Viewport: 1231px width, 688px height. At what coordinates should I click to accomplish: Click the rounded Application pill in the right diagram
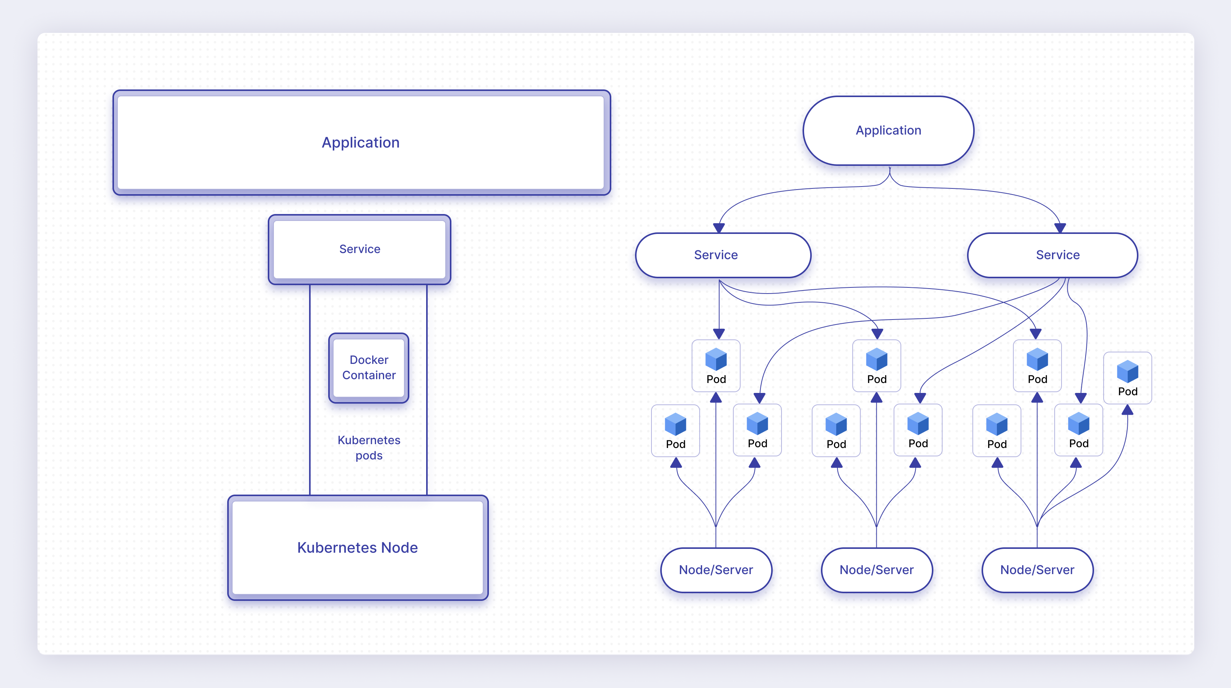[x=888, y=130]
